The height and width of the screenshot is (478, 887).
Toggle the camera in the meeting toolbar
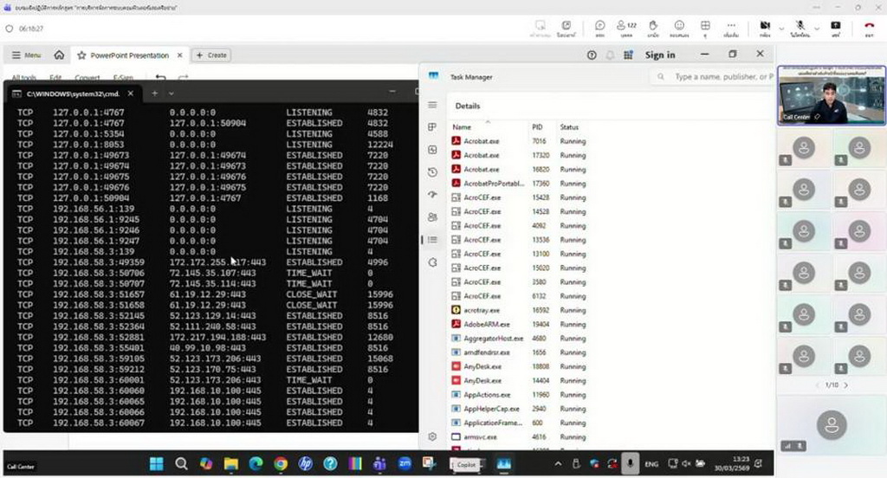click(765, 28)
